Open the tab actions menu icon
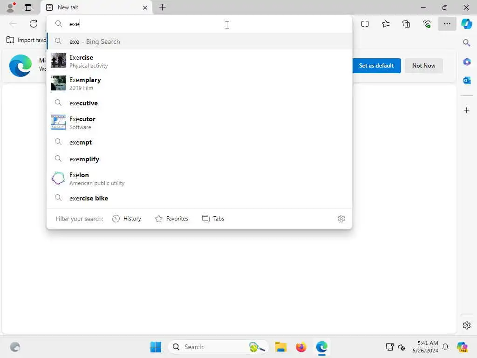This screenshot has height=358, width=477. [28, 7]
